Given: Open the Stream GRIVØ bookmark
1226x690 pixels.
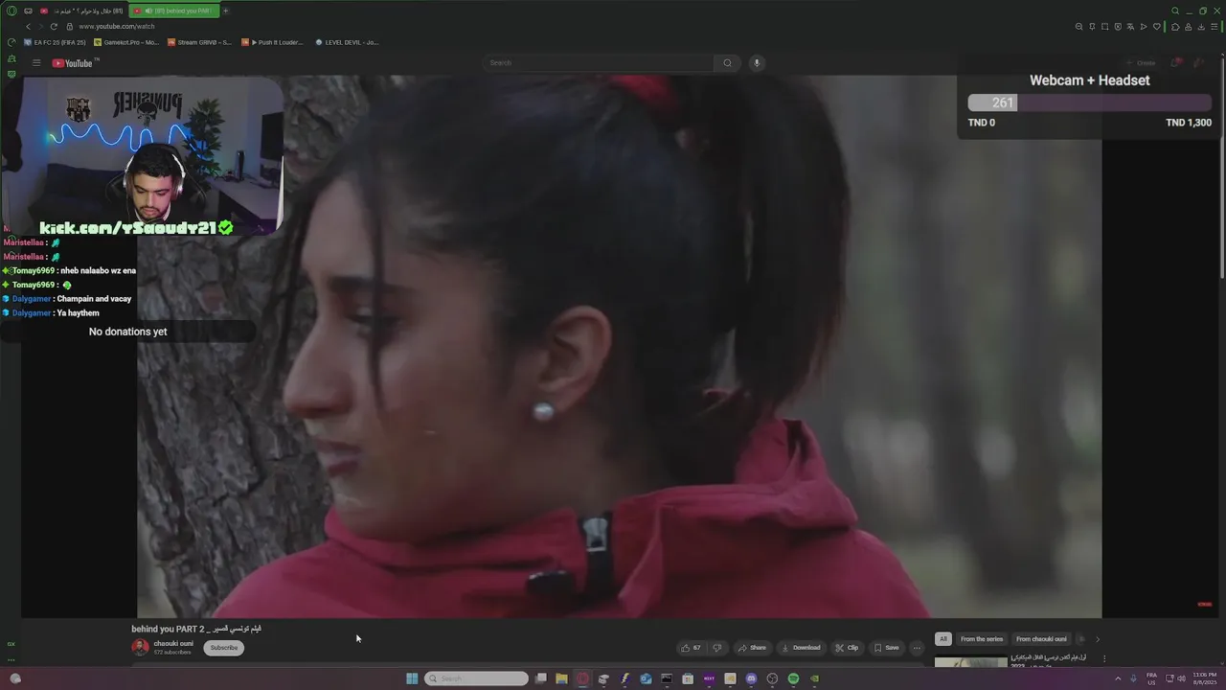Looking at the screenshot, I should click(x=199, y=42).
